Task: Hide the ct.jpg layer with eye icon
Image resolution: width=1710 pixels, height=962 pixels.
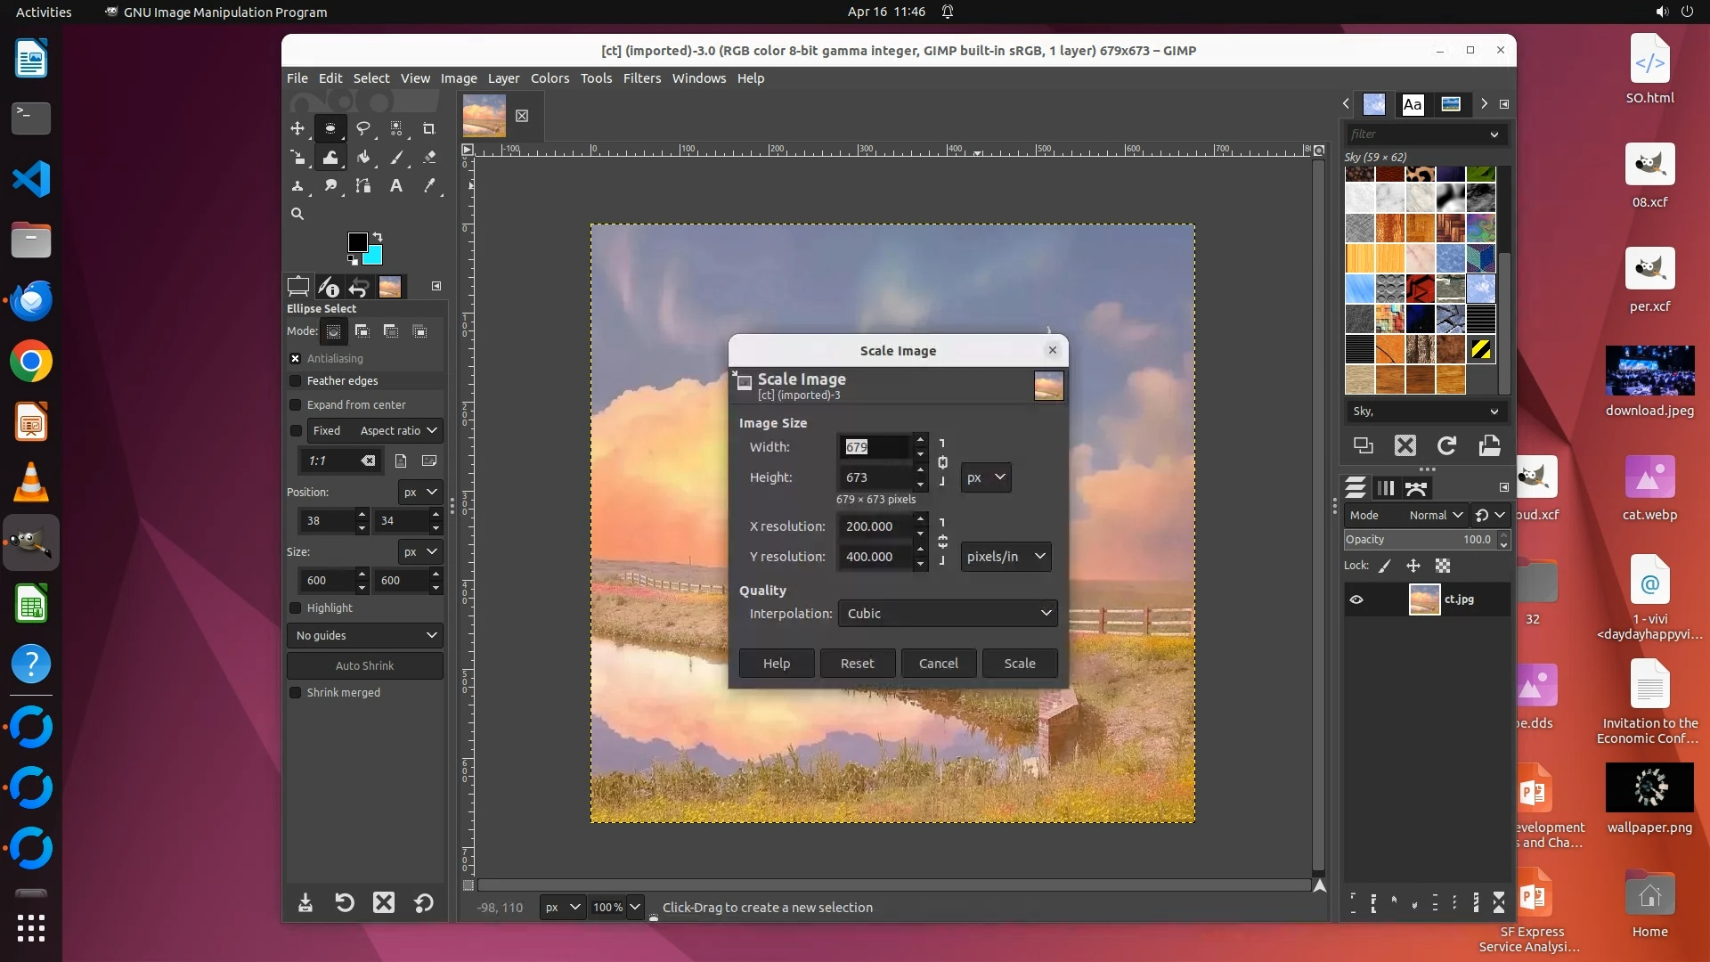Action: 1356,599
